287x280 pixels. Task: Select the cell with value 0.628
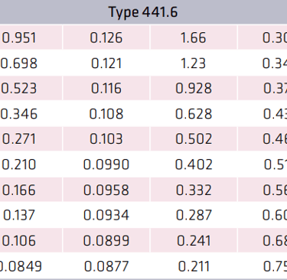[194, 114]
